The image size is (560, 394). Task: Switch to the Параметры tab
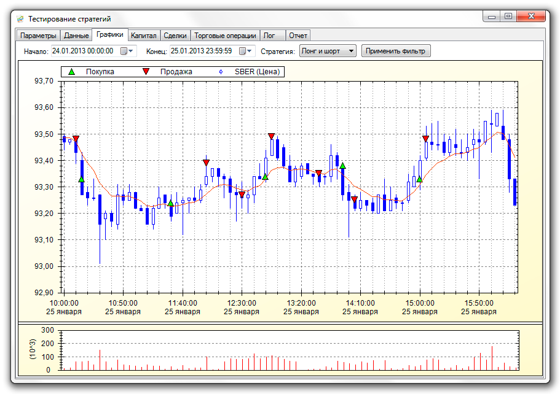tap(38, 36)
